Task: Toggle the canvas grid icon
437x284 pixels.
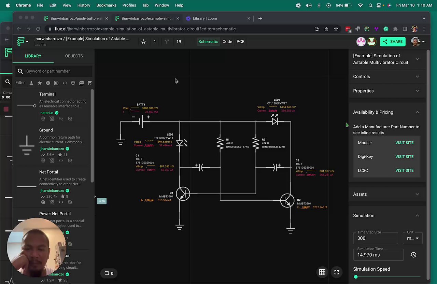Action: [322, 272]
